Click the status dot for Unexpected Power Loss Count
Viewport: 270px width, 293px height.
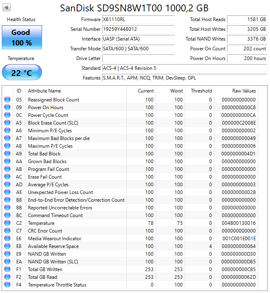(x=7, y=192)
